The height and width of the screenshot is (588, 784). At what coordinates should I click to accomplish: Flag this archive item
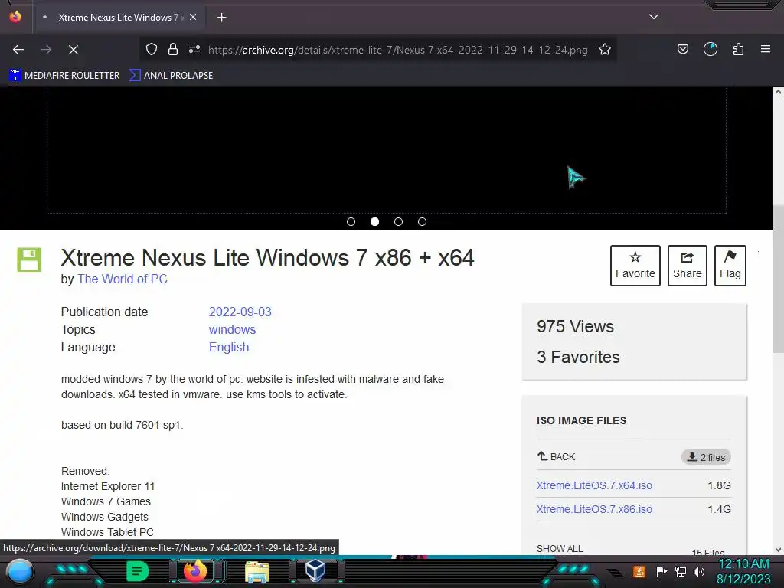(x=730, y=266)
